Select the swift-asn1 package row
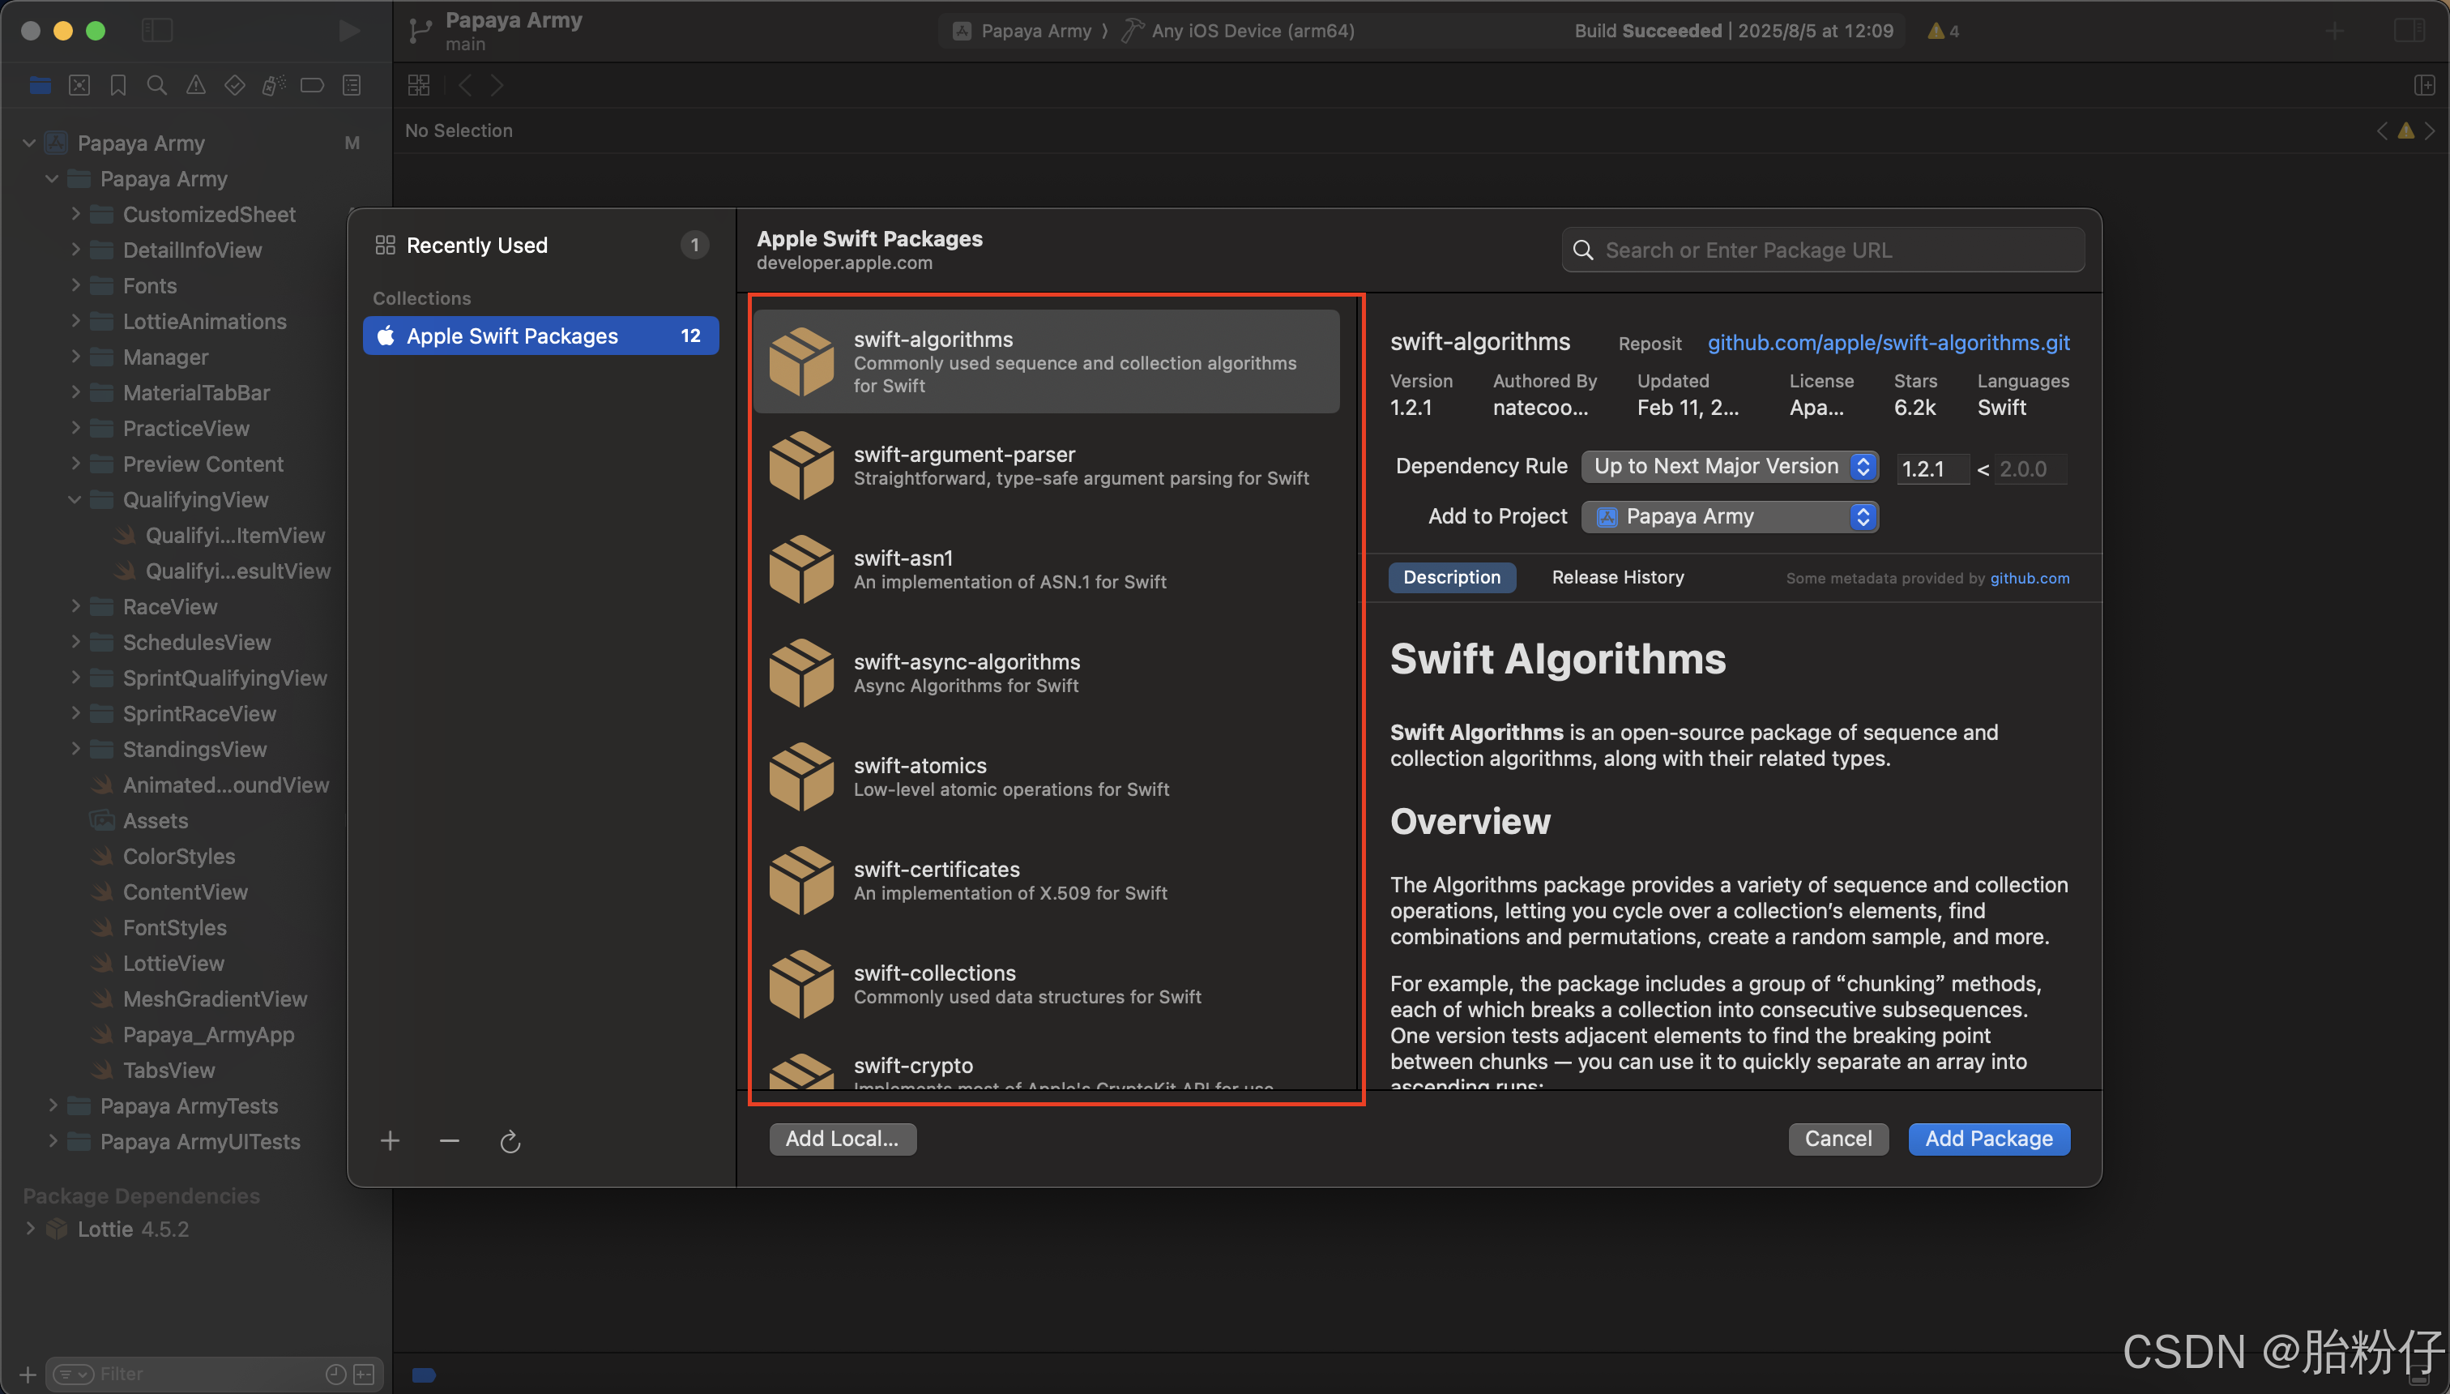The width and height of the screenshot is (2450, 1394). (x=1046, y=570)
